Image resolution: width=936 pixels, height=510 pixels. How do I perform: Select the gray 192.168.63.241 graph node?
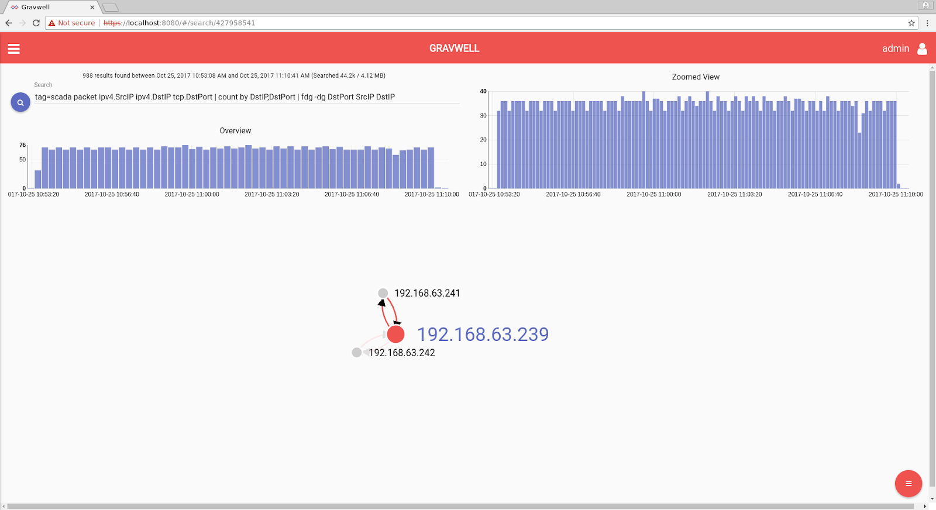383,293
